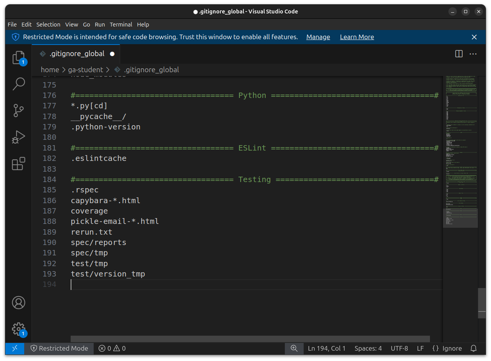Click the errors and warnings indicator
Screen dimensions: 491x361
(111, 348)
